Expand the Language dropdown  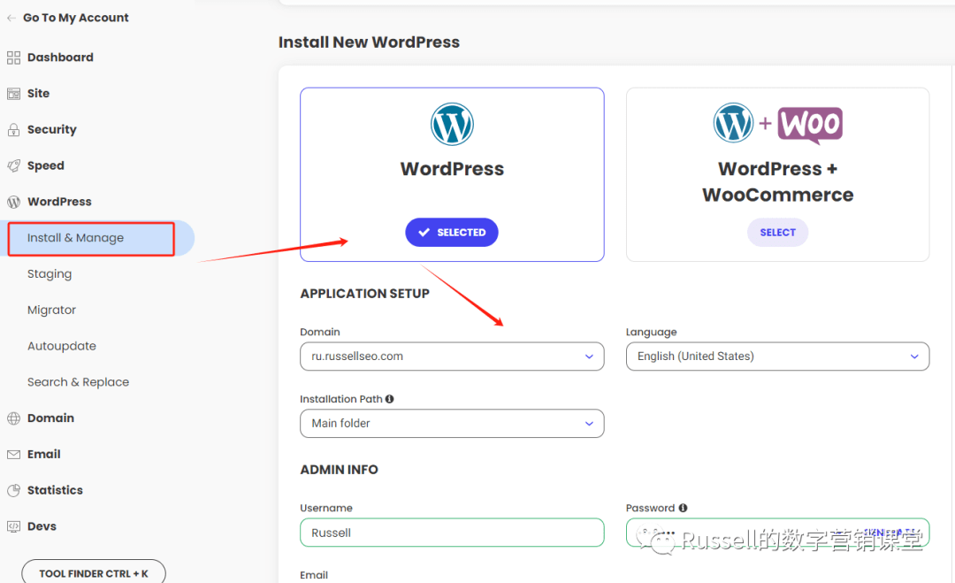click(x=777, y=357)
